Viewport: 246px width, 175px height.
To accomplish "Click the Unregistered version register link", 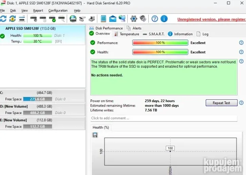I will (212, 19).
